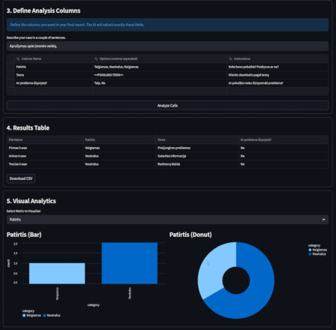The height and width of the screenshot is (330, 336).
Task: Click the dark blue Neutralus bar in bar chart
Action: click(130, 263)
